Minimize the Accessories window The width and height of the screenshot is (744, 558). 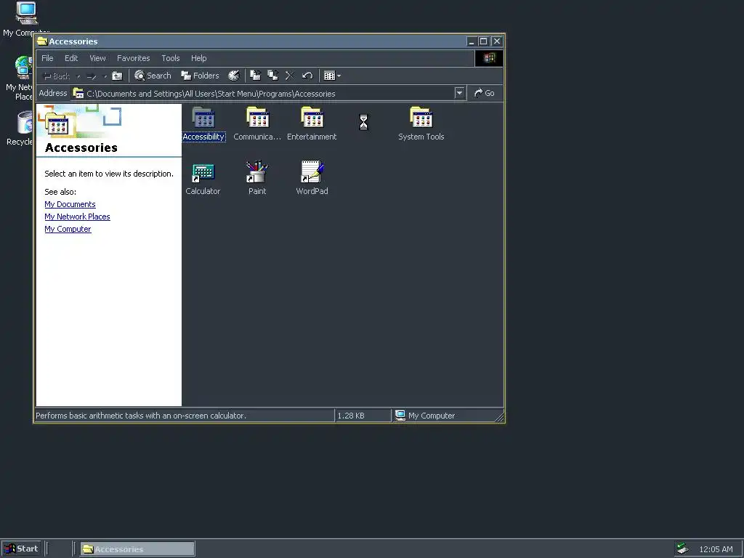click(x=471, y=41)
